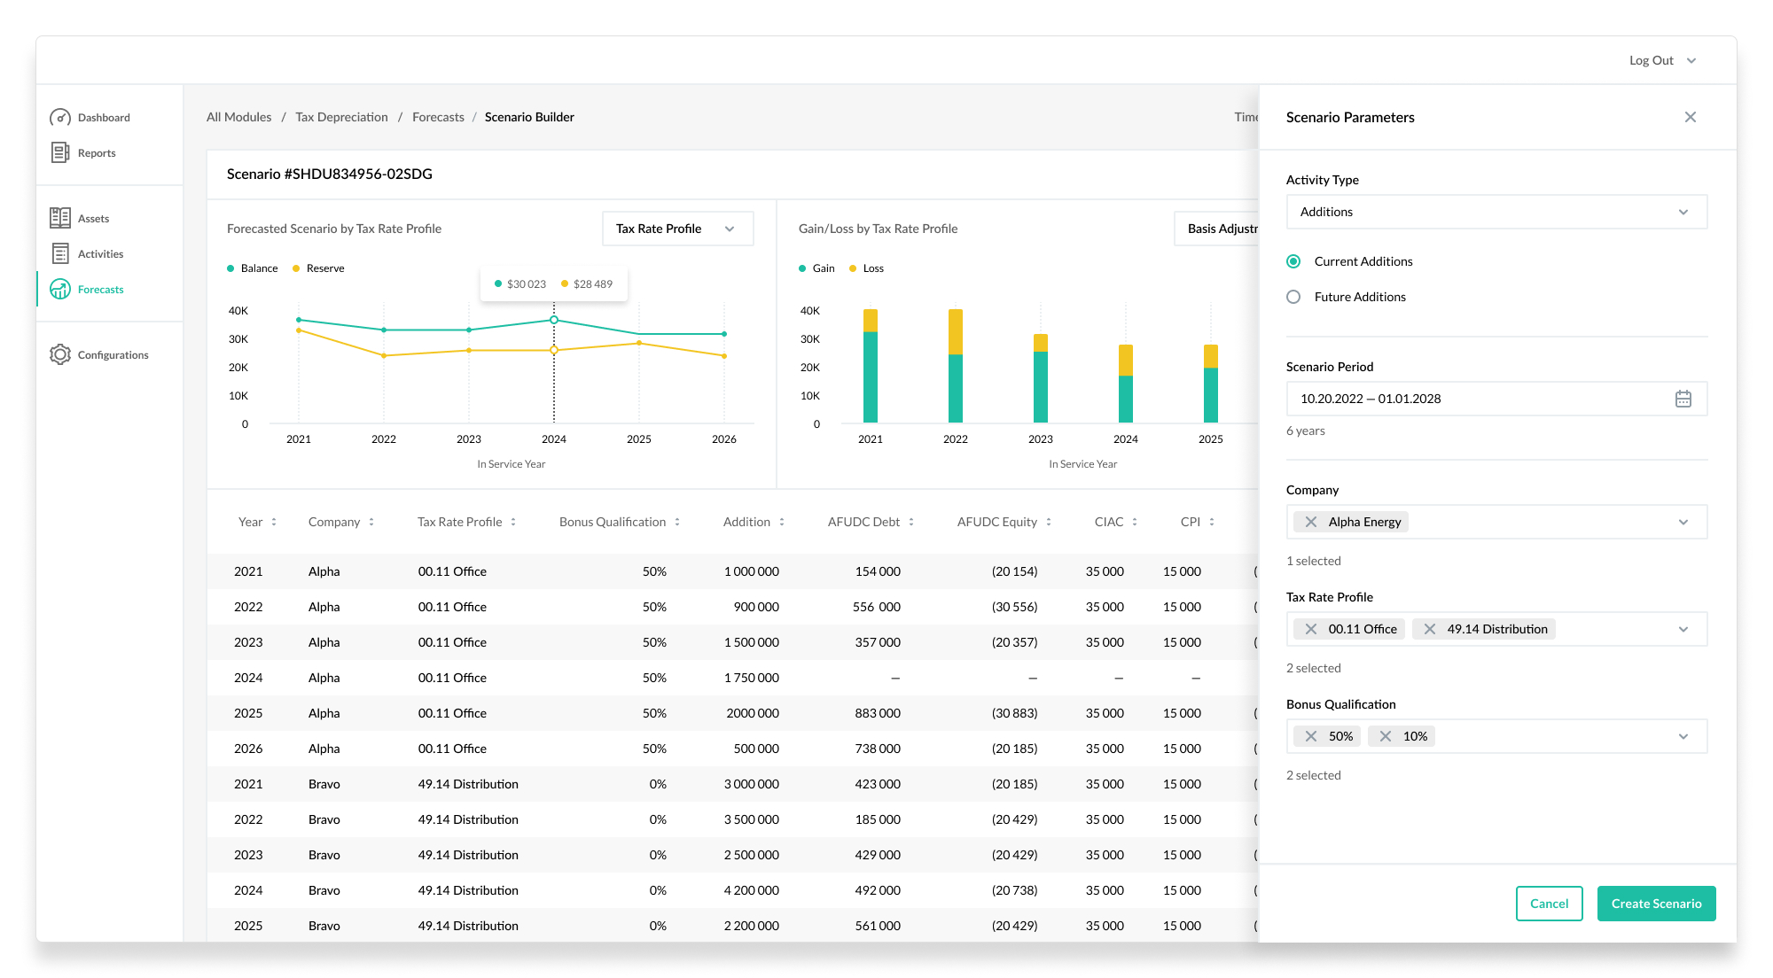Expand the Bonus Qualification dropdown chevron

pyautogui.click(x=1683, y=736)
